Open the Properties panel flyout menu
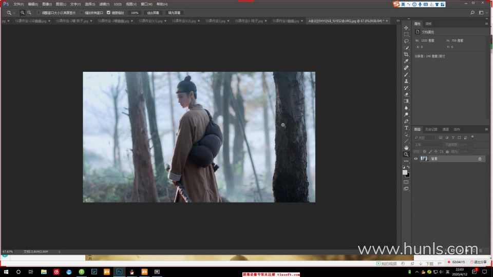The width and height of the screenshot is (493, 277). click(486, 24)
